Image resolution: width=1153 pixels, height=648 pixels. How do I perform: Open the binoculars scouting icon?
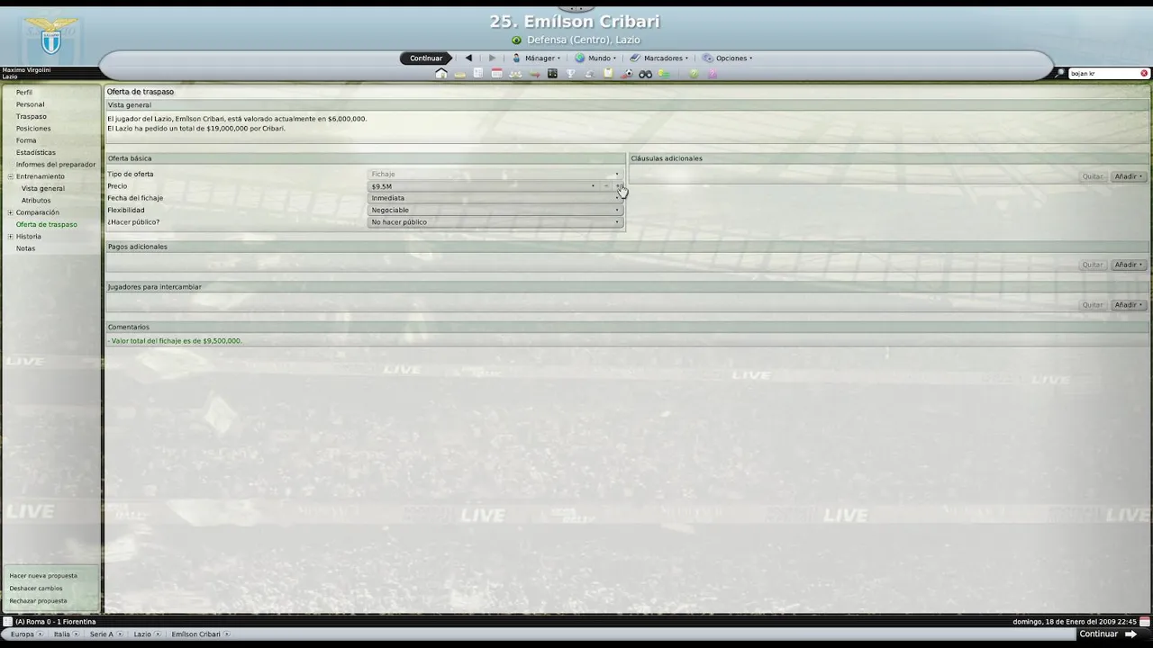coord(645,75)
